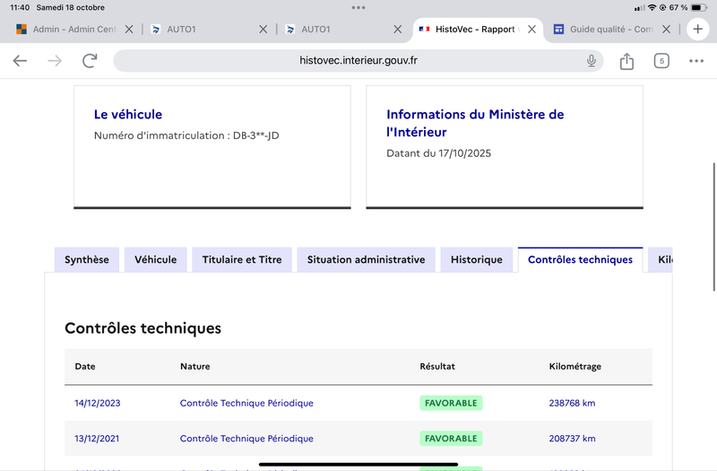Open the Synthèse tab

pyautogui.click(x=87, y=260)
